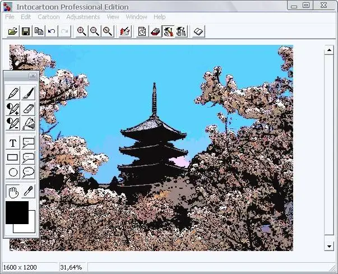Maximize the Intocartoon window

(x=306, y=6)
